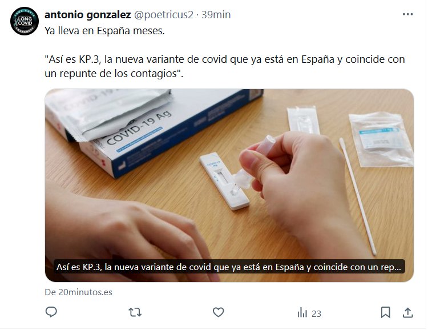Open antonio gonzalez profile name
The height and width of the screenshot is (330, 428).
88,14
